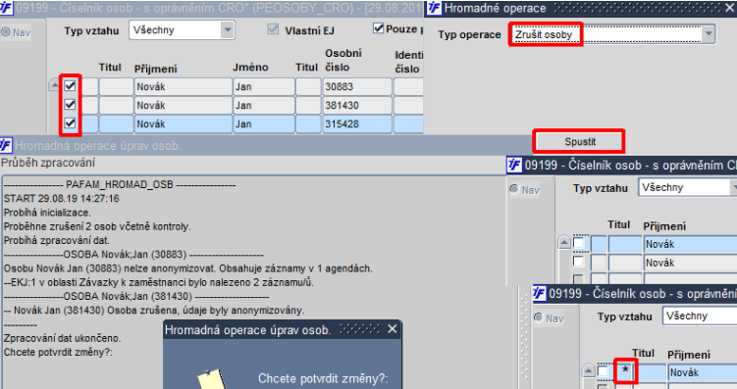737x389 pixels.
Task: Click the log line 'Zpracování dat ukončeno.'
Action: 63,338
